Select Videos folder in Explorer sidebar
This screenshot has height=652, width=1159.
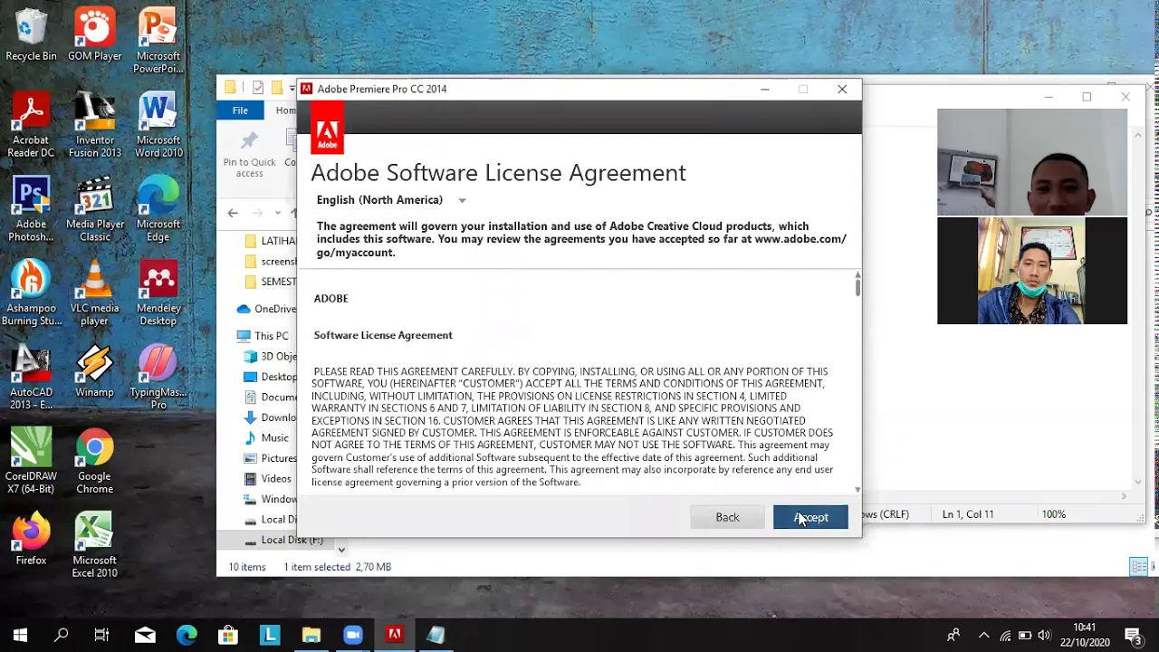tap(268, 479)
